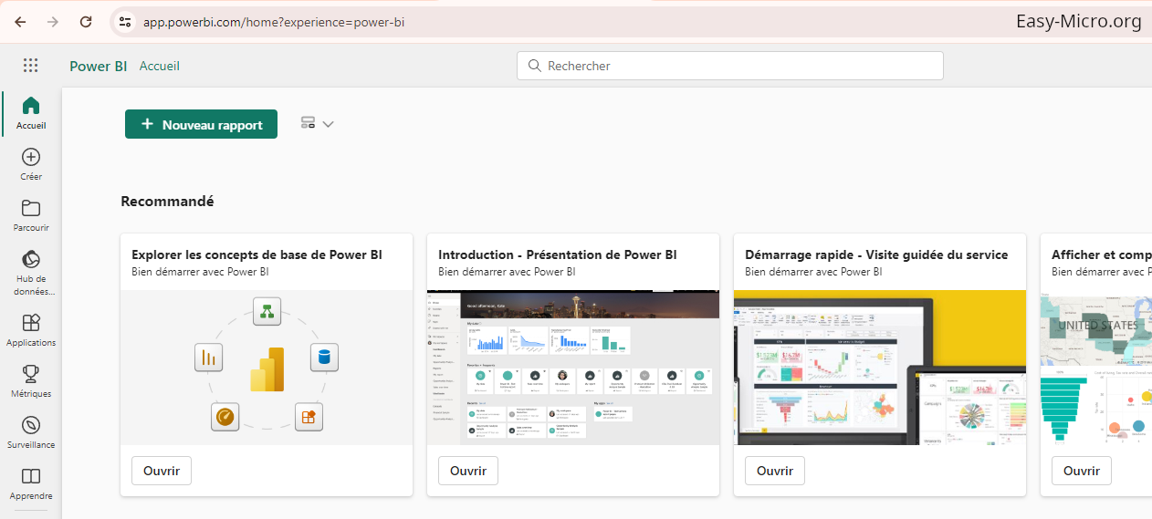Open site information icon in address bar

(x=125, y=22)
